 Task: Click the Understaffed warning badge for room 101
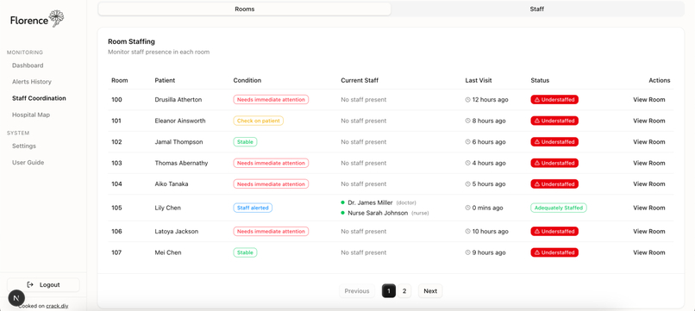[554, 121]
